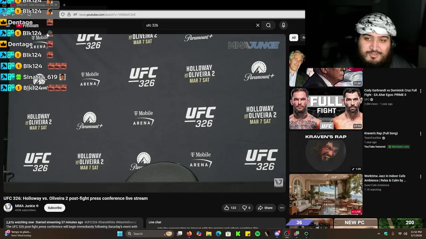Open the NEW PC video thumbnail

pyautogui.click(x=355, y=223)
